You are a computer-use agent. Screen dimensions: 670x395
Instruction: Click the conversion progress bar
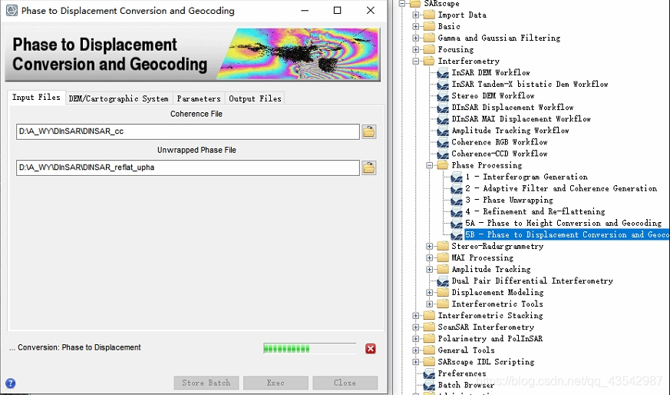coord(310,348)
